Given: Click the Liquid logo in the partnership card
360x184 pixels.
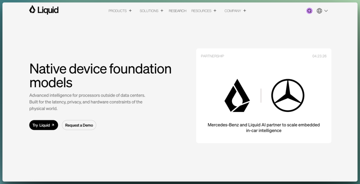Looking at the screenshot, I should 237,95.
